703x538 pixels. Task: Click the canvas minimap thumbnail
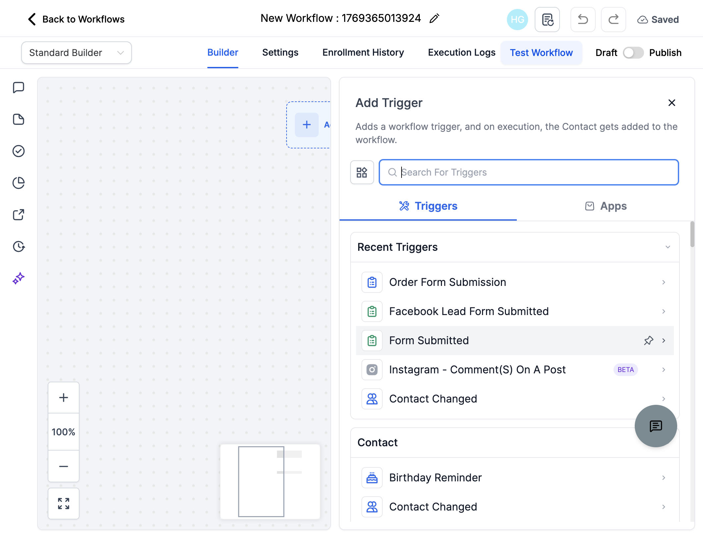[270, 482]
